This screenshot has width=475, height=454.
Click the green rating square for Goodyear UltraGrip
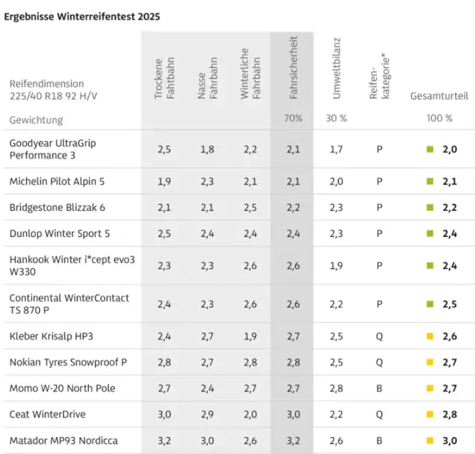(x=430, y=149)
